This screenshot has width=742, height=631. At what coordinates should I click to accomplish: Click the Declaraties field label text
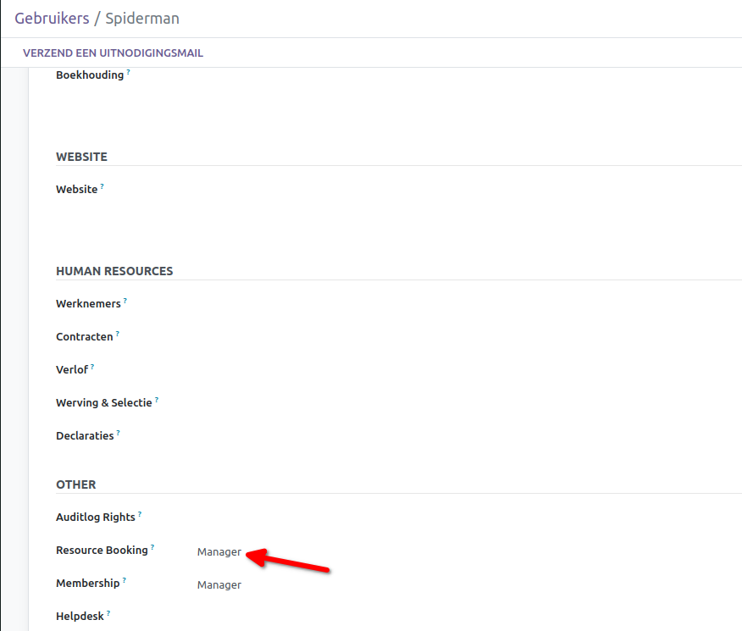(x=85, y=436)
